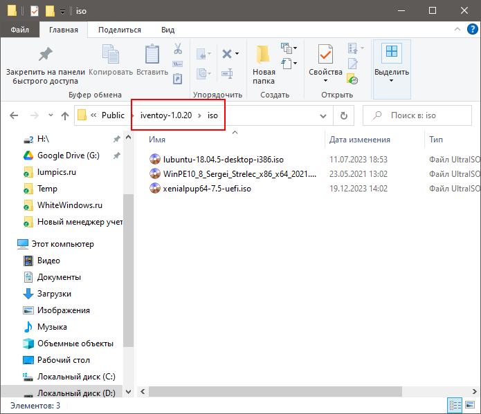This screenshot has height=414, width=481.
Task: Click the iventoy-1.0.20 breadcrumb segment
Action: [x=166, y=115]
